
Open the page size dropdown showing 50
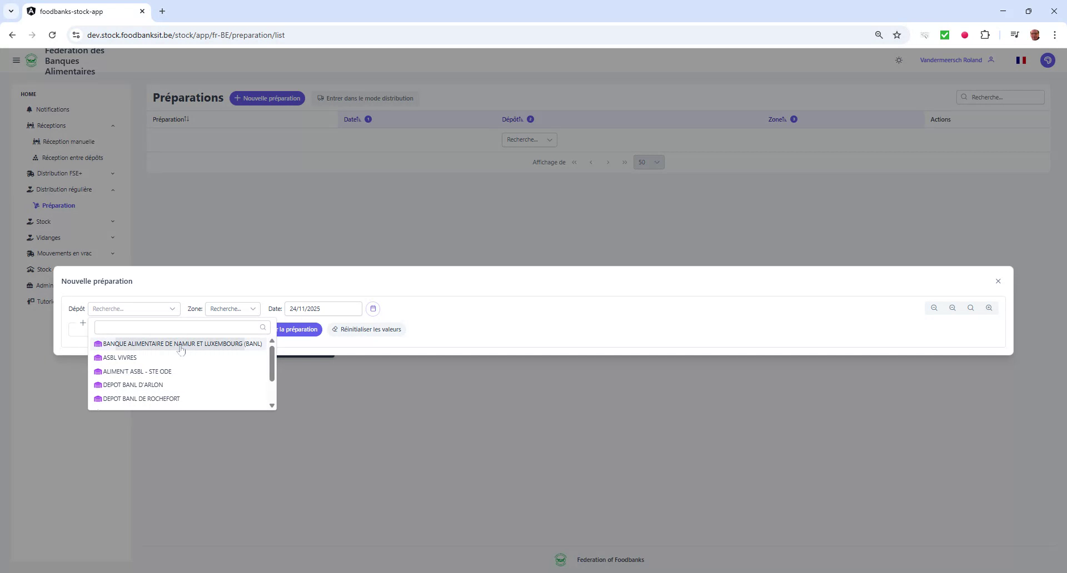click(649, 162)
